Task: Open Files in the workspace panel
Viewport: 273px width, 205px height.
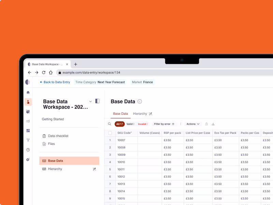Action: (x=49, y=144)
